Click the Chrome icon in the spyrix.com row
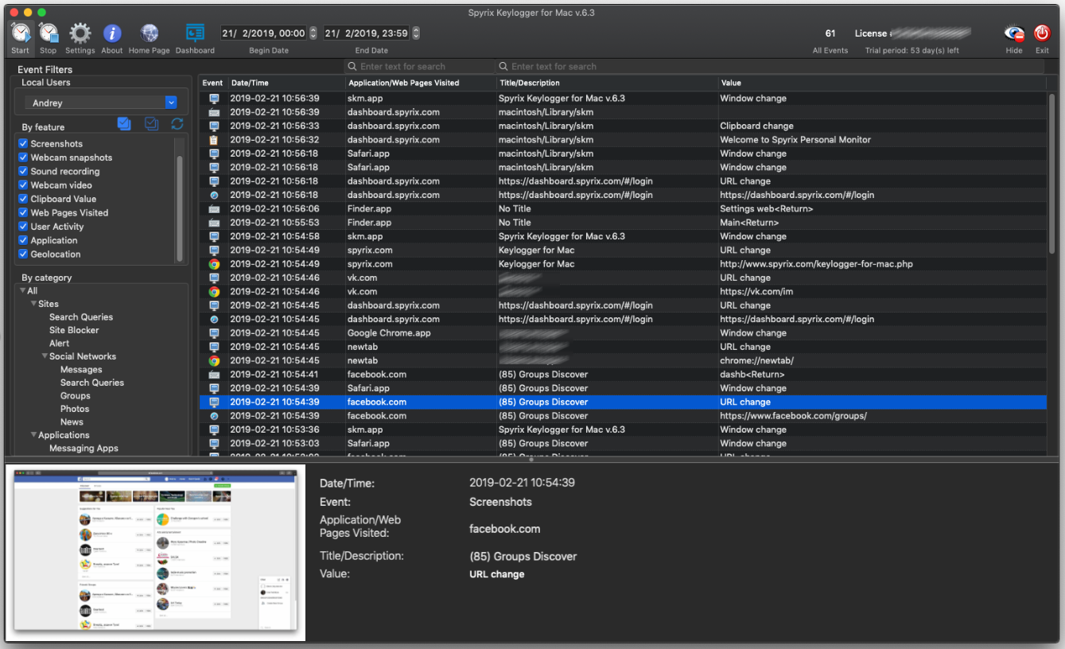The image size is (1065, 649). (214, 264)
